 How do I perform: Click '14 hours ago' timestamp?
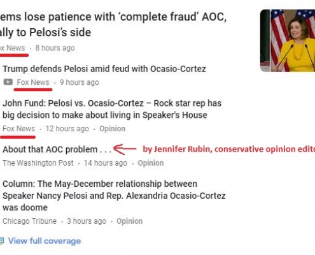[106, 163]
